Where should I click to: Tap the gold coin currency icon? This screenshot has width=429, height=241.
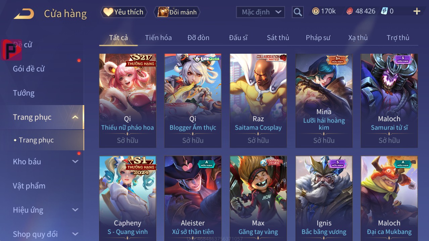(316, 11)
